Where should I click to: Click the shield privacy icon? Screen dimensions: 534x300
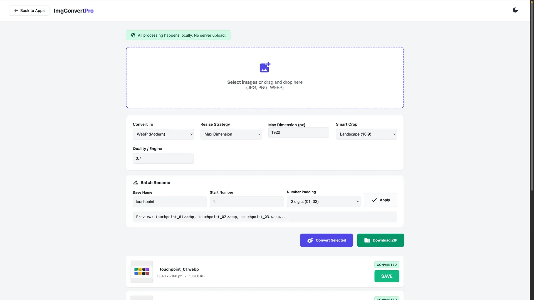(x=133, y=35)
